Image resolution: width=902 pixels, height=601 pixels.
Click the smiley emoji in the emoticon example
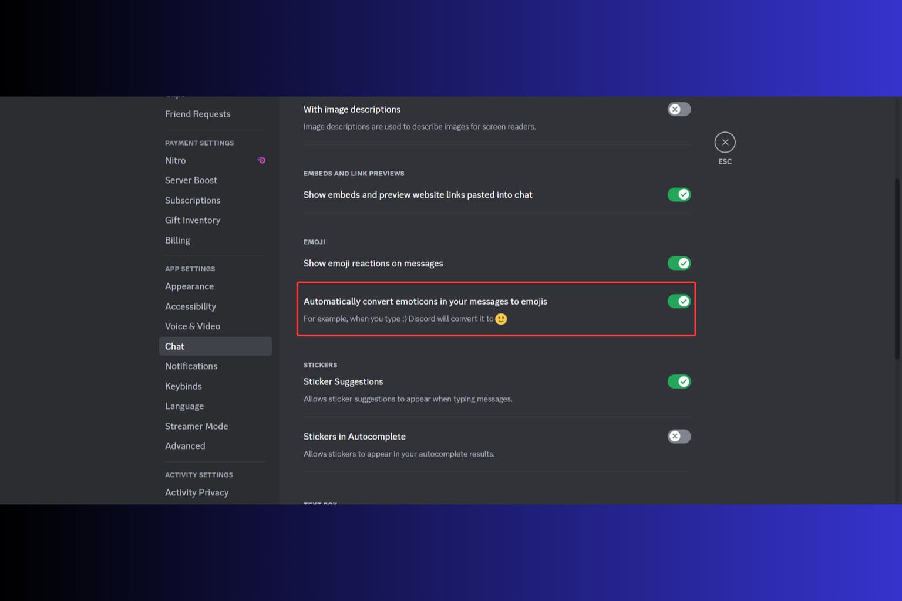click(501, 319)
